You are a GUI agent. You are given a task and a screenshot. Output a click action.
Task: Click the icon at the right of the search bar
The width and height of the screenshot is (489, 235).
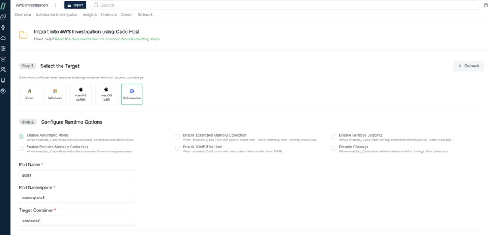click(x=485, y=5)
